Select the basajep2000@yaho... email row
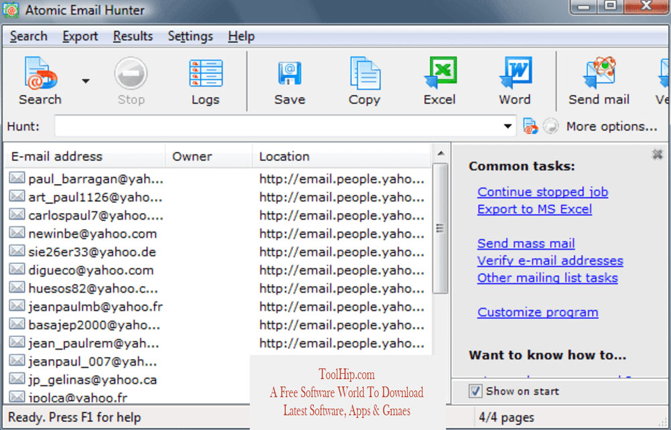 (x=218, y=325)
